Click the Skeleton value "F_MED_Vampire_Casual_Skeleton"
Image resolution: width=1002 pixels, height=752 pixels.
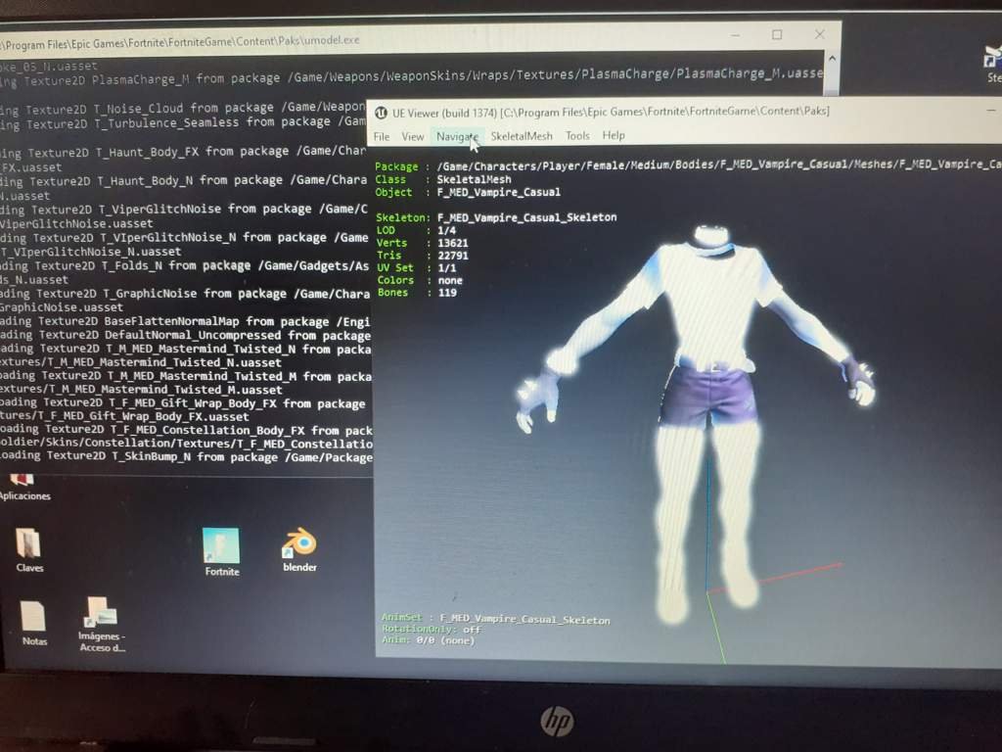tap(527, 217)
